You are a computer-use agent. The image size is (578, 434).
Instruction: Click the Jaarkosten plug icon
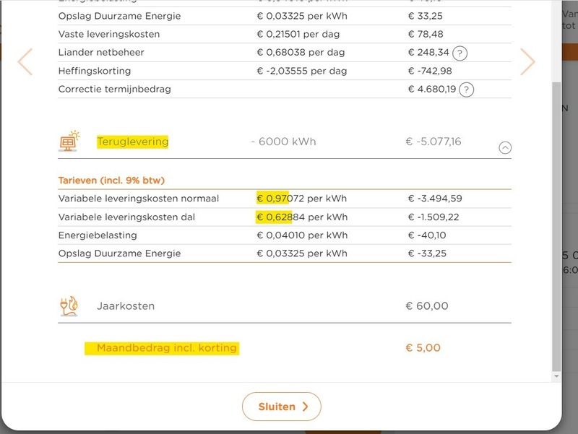(69, 306)
